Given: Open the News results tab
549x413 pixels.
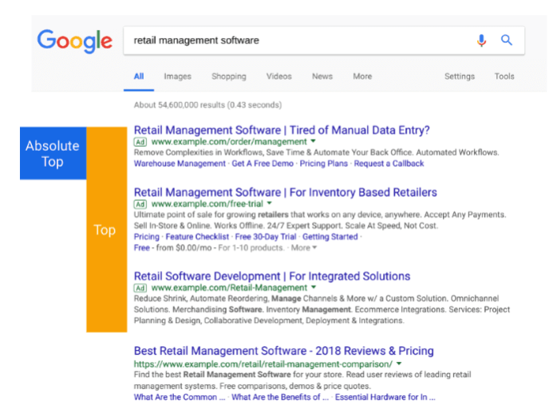Looking at the screenshot, I should pyautogui.click(x=322, y=77).
